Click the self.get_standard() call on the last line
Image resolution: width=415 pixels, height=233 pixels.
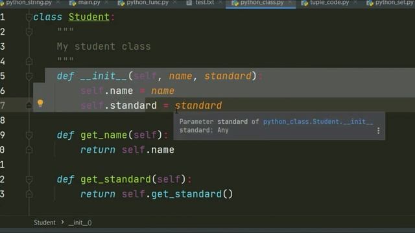point(177,194)
